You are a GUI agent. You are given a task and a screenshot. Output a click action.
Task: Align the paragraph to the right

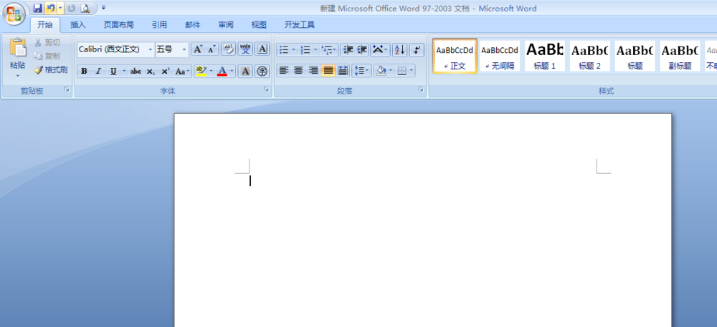[313, 71]
